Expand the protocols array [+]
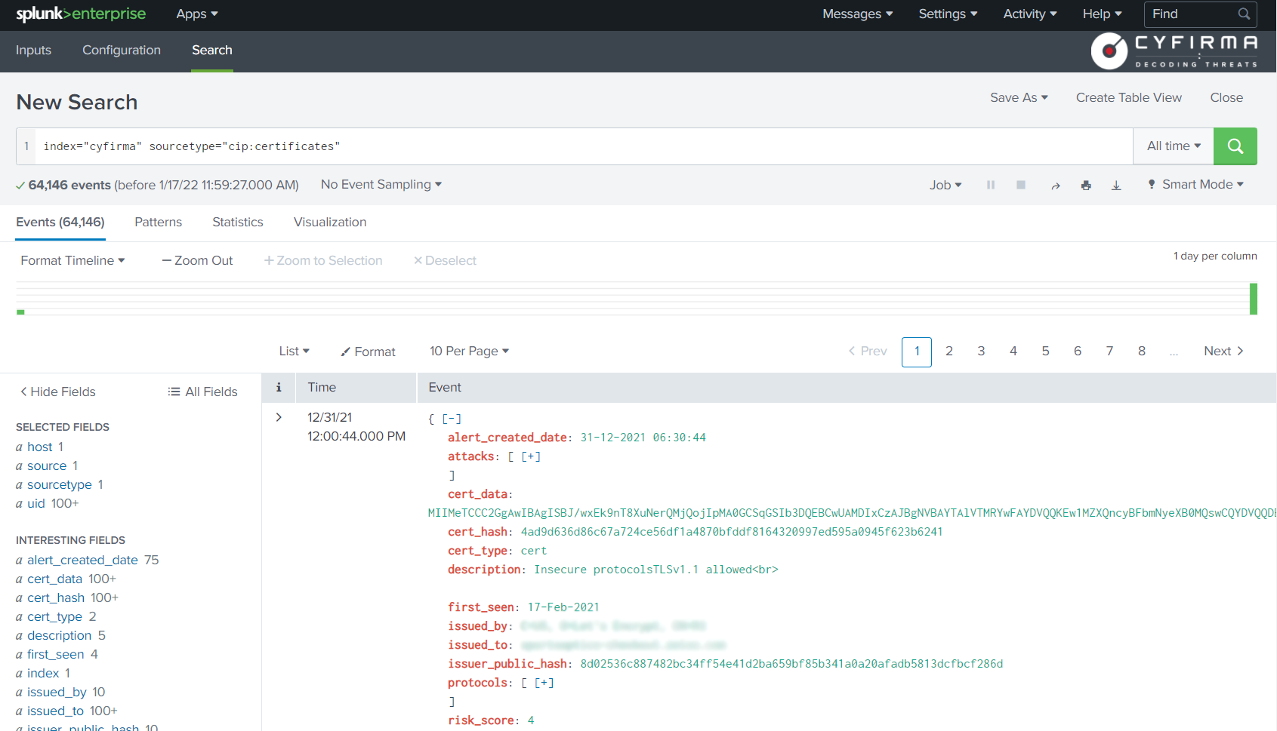The height and width of the screenshot is (731, 1277). click(544, 683)
